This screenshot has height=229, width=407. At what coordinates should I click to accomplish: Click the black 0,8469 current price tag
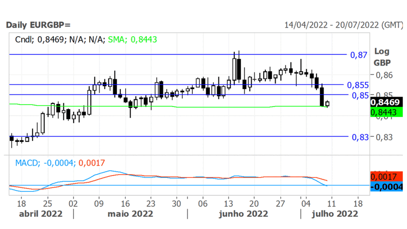385,102
